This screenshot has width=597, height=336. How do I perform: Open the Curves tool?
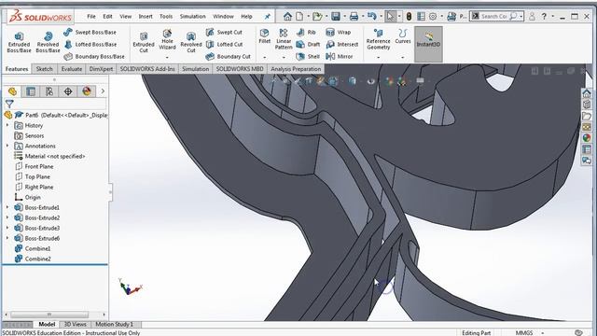(402, 36)
